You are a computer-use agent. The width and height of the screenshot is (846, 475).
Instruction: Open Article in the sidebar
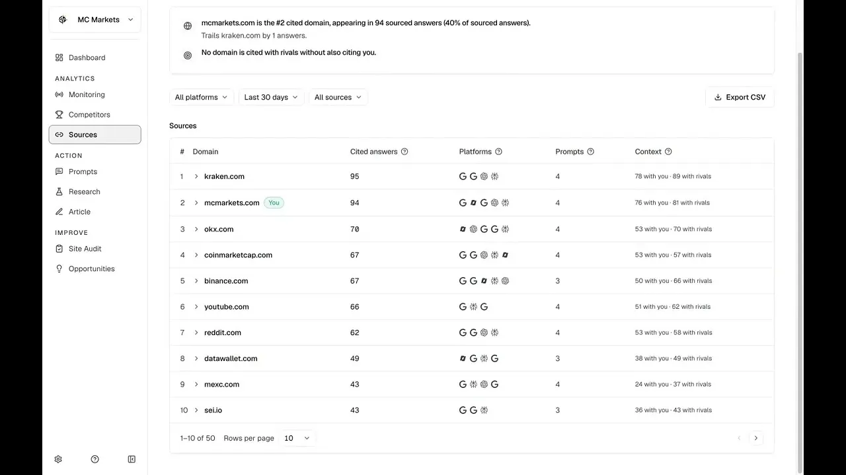click(95, 212)
